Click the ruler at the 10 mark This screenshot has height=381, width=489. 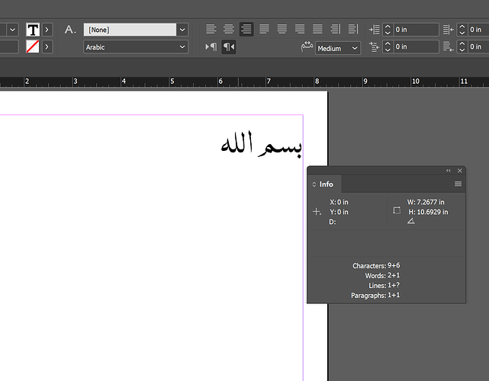click(x=416, y=82)
